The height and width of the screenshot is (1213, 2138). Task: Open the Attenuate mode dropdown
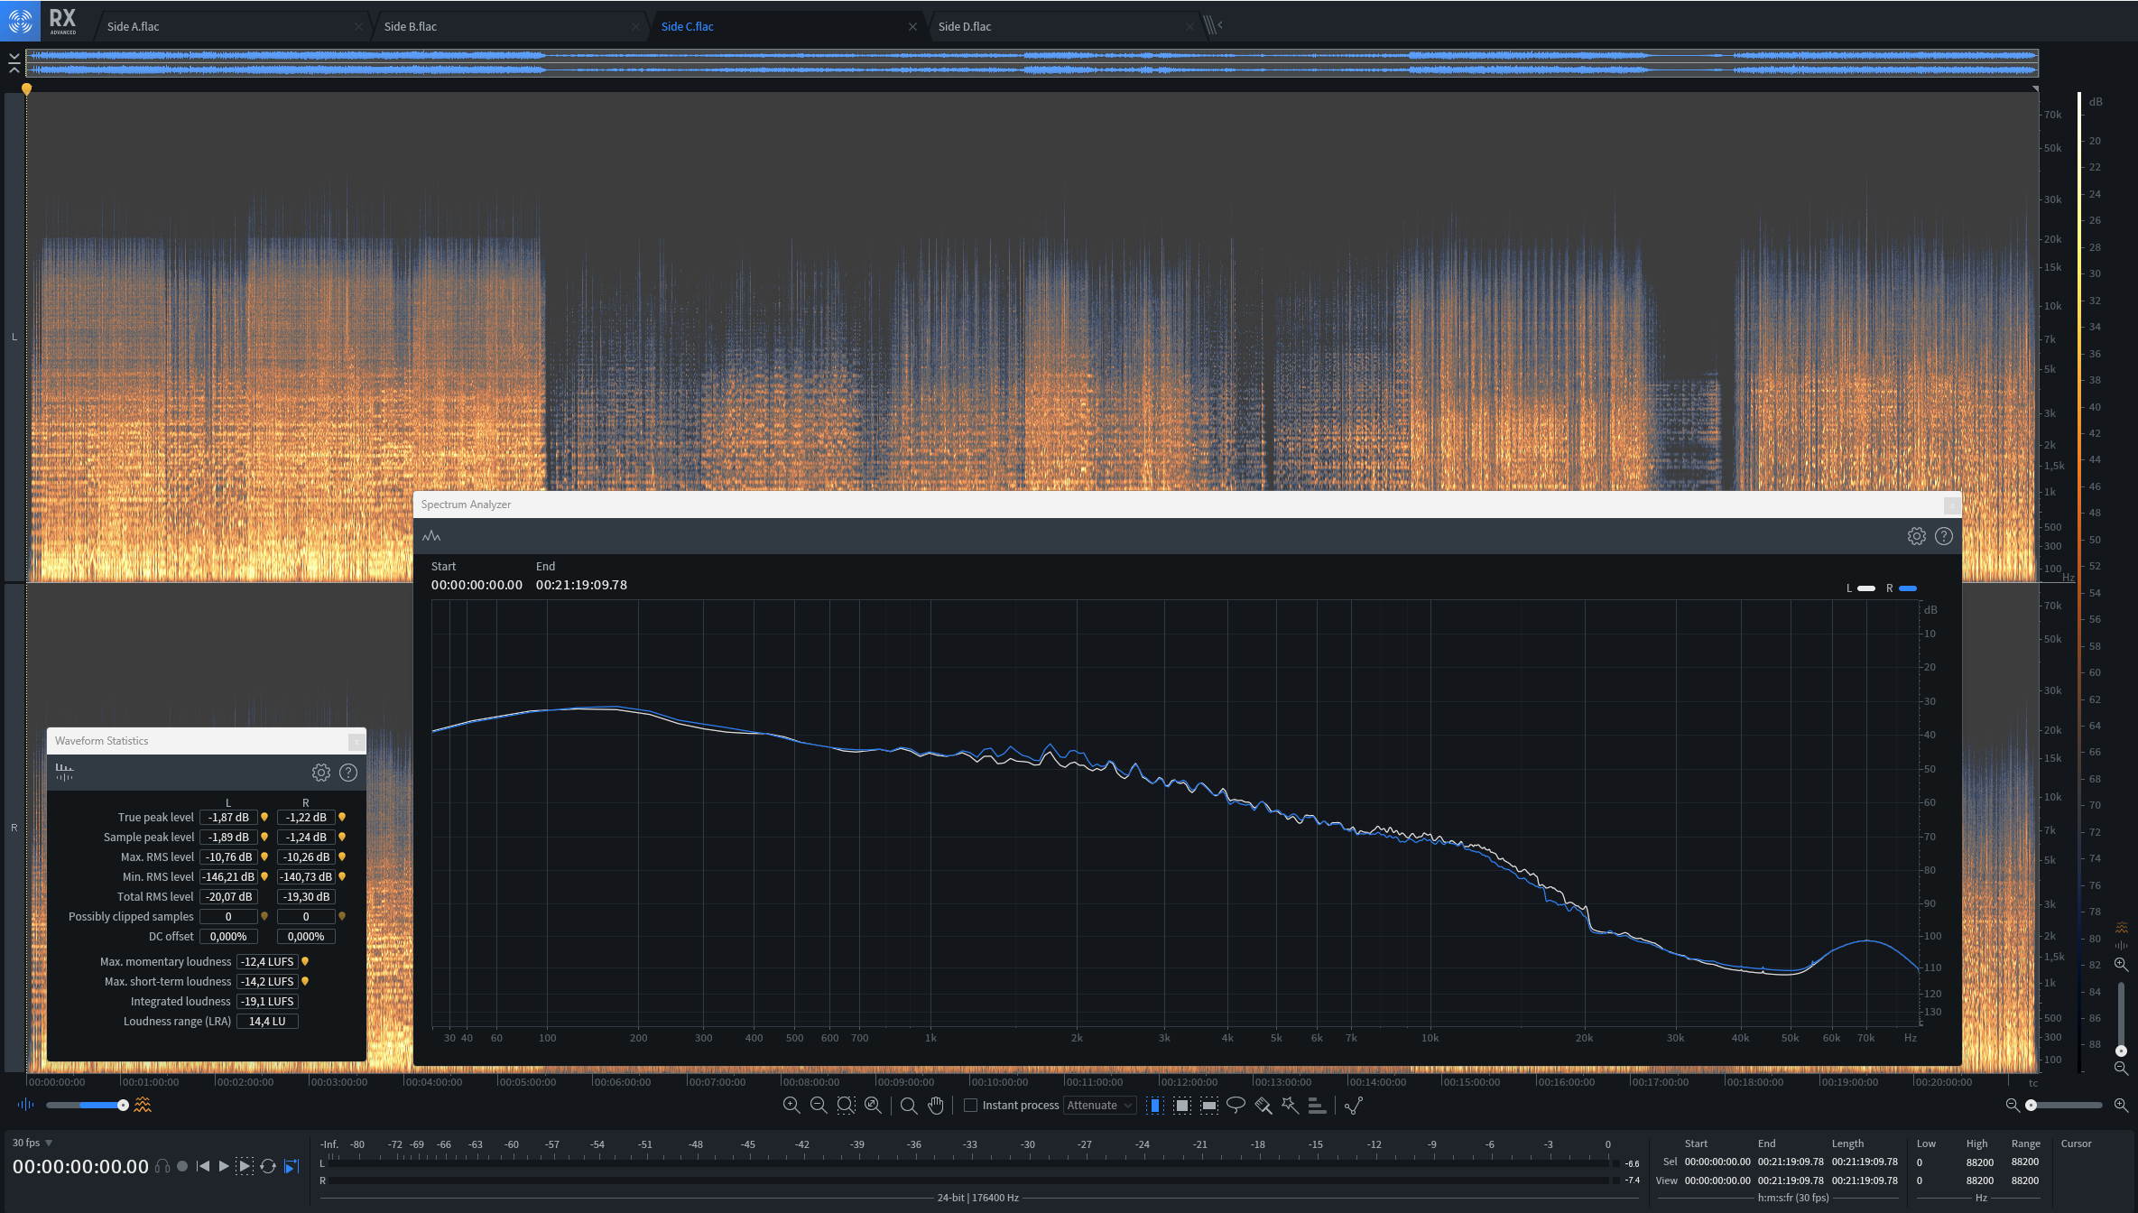coord(1098,1105)
